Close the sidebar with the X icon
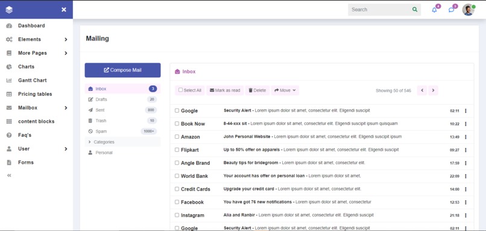The width and height of the screenshot is (486, 231). [64, 10]
